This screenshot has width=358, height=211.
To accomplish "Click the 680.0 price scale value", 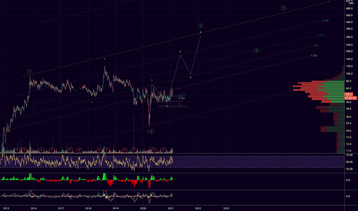I will [349, 8].
